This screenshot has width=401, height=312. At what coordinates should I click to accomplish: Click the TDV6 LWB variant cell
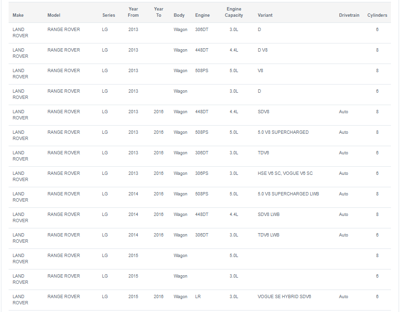[x=269, y=235]
